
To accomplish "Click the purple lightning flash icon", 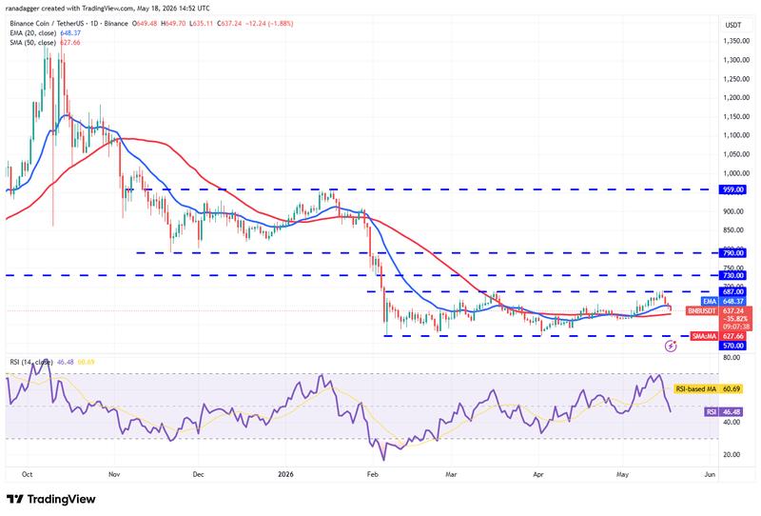I will tap(671, 346).
